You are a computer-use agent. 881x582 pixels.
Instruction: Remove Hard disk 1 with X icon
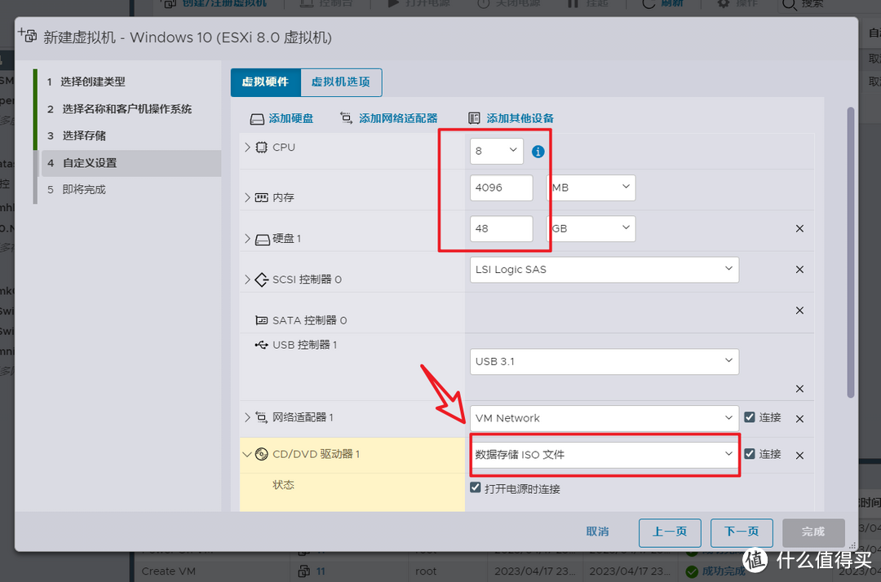click(799, 229)
